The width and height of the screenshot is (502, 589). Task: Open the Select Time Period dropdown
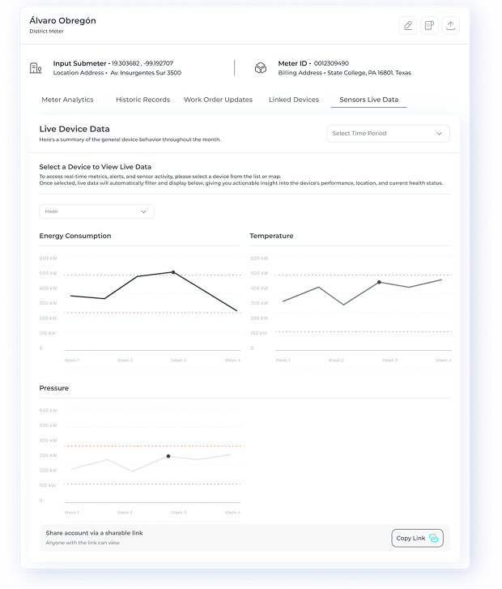[388, 134]
